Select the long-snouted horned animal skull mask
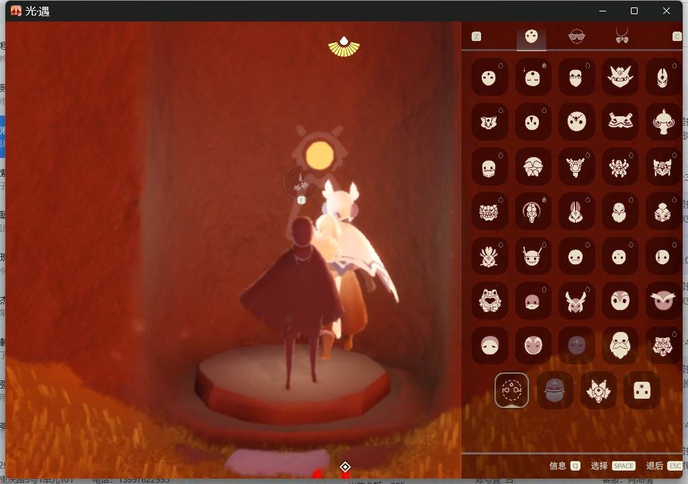Viewport: 688px width, 484px height. coord(576,167)
